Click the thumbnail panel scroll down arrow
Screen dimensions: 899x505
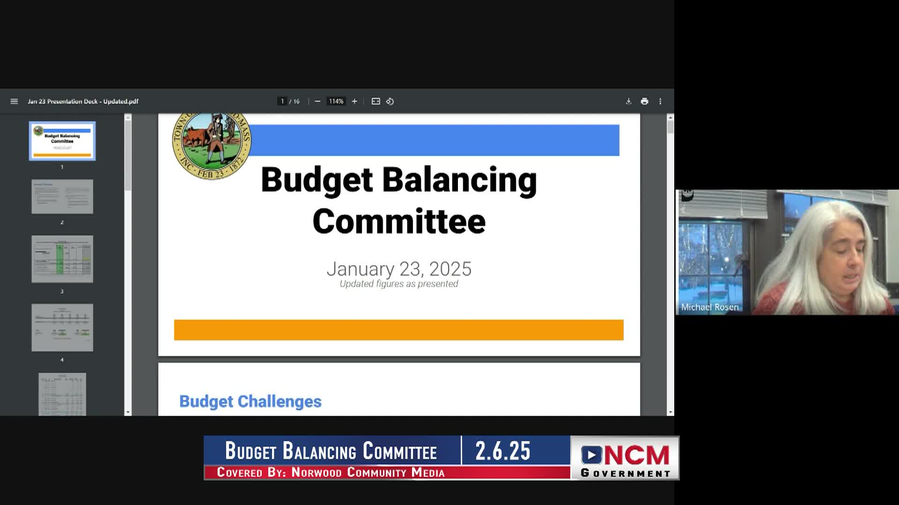(128, 412)
